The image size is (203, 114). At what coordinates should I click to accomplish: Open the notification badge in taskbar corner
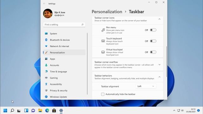point(198,111)
